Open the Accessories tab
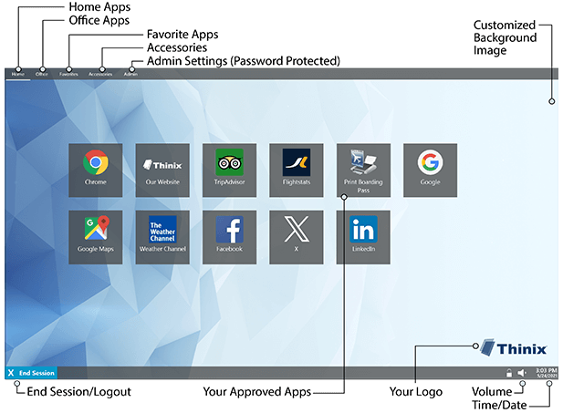This screenshot has width=563, height=413. tap(100, 74)
